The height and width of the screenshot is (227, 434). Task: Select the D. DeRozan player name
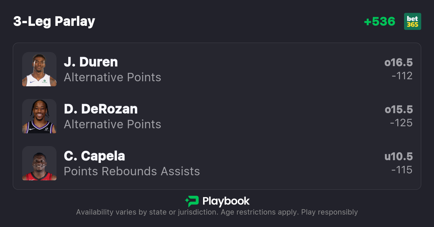(101, 109)
